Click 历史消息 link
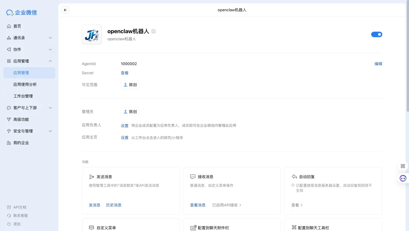The image size is (409, 231). click(114, 205)
